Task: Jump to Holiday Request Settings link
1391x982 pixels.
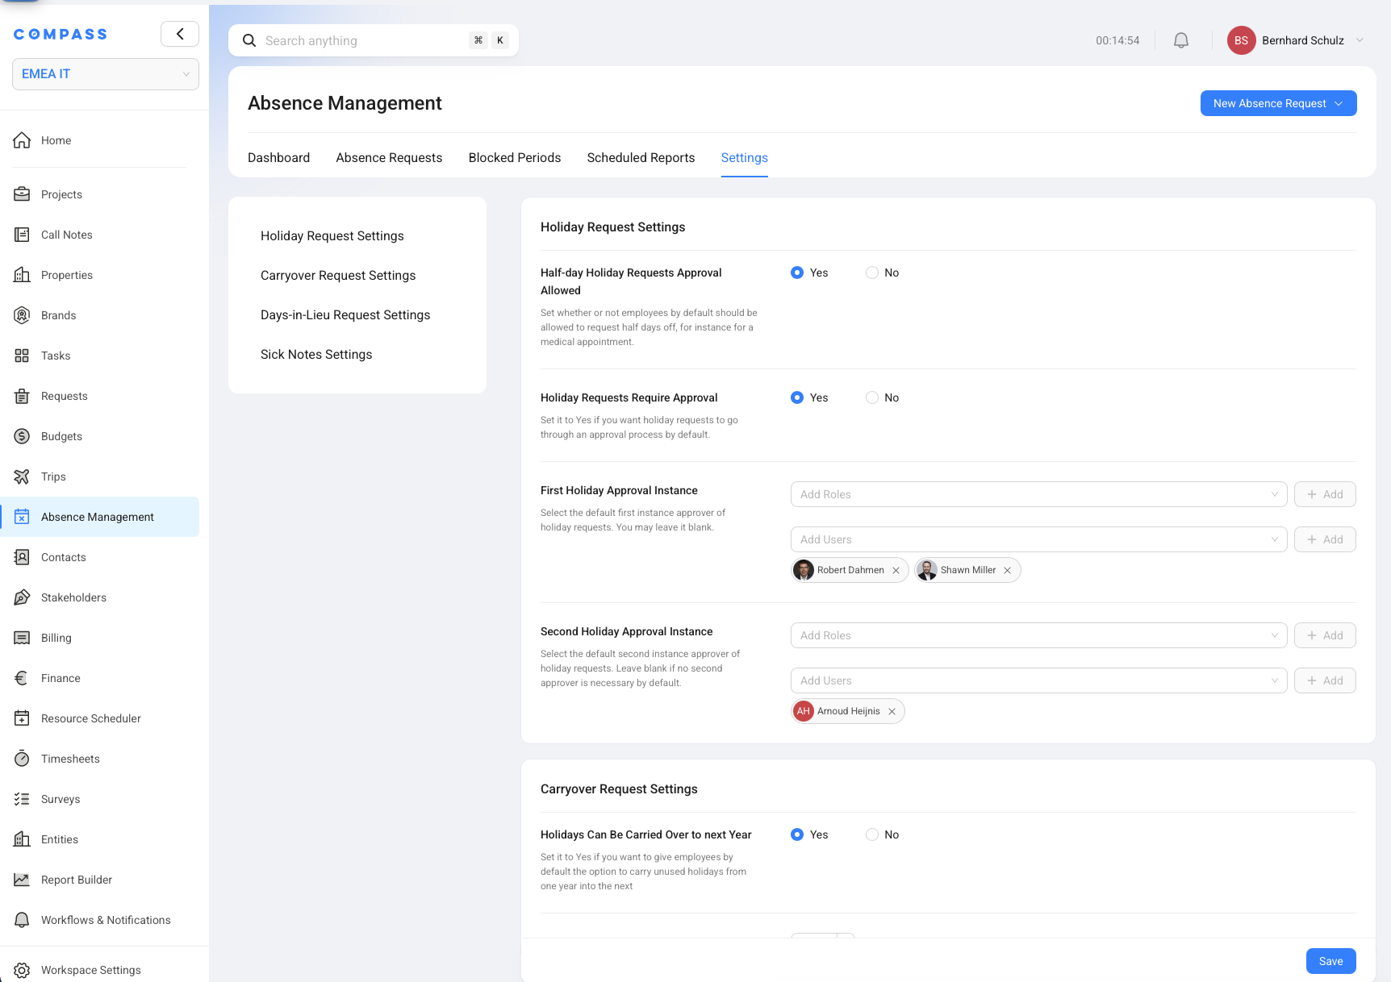Action: click(332, 236)
